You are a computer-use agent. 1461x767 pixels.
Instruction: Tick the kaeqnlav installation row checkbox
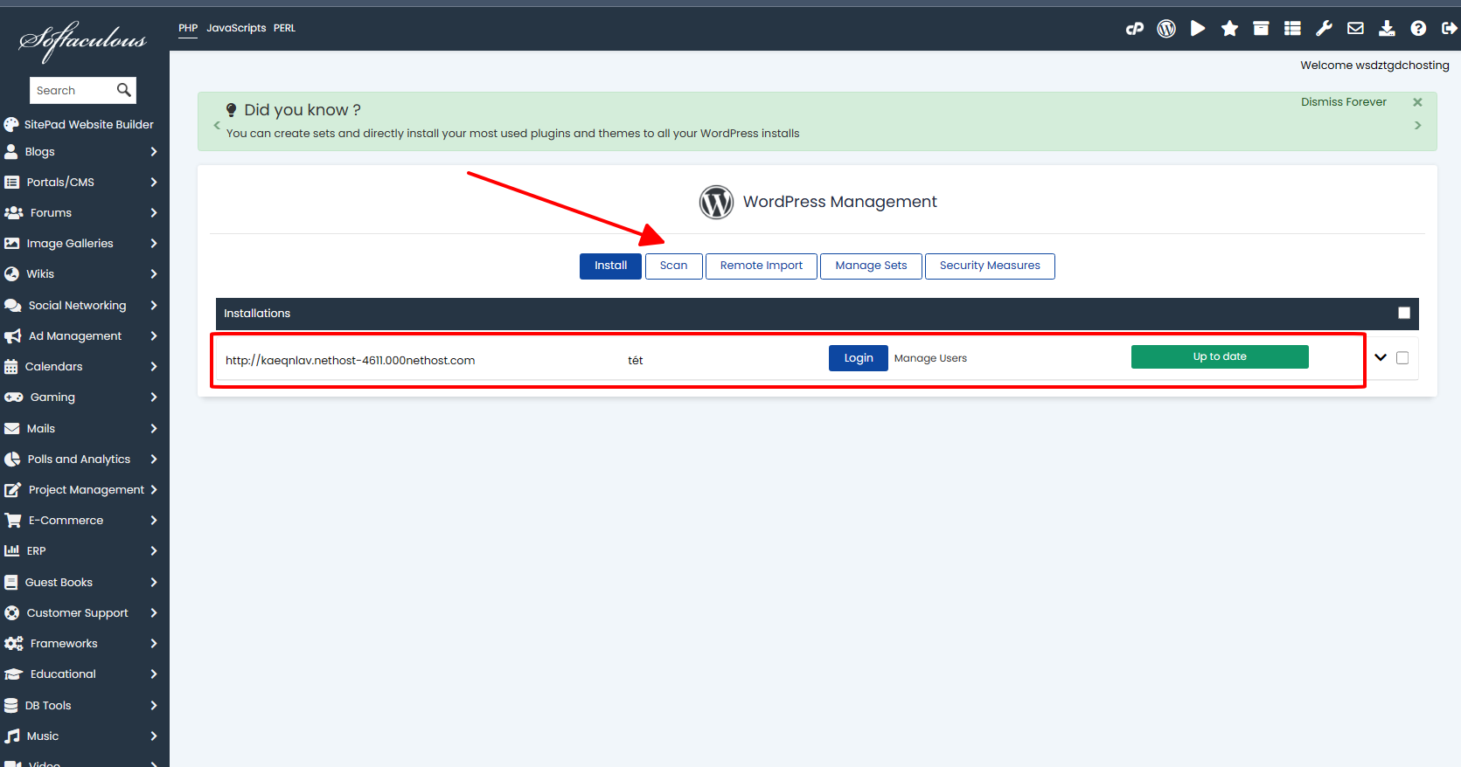pyautogui.click(x=1402, y=357)
